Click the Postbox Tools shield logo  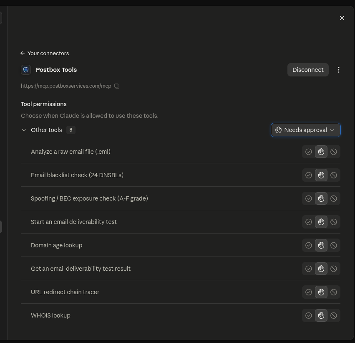26,70
